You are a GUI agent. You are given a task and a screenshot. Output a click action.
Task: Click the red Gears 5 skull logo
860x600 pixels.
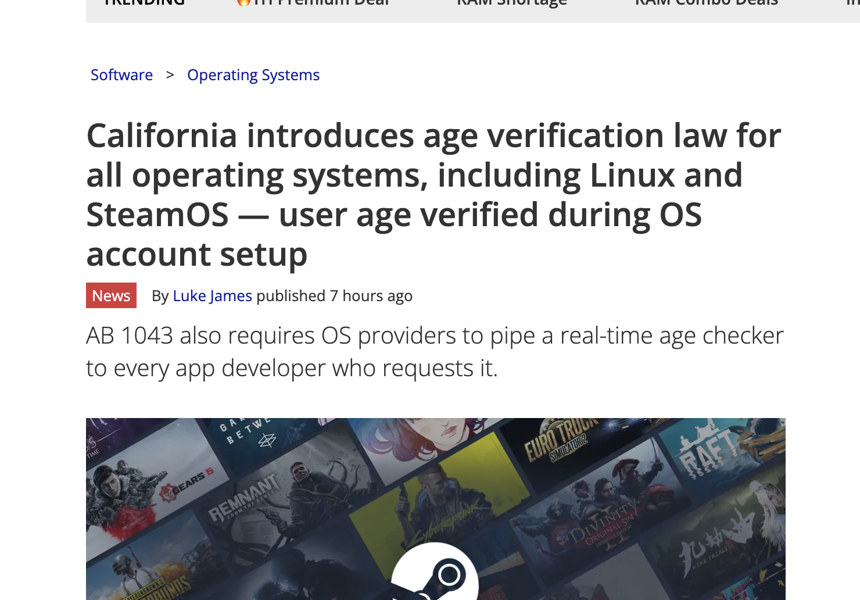[x=169, y=493]
